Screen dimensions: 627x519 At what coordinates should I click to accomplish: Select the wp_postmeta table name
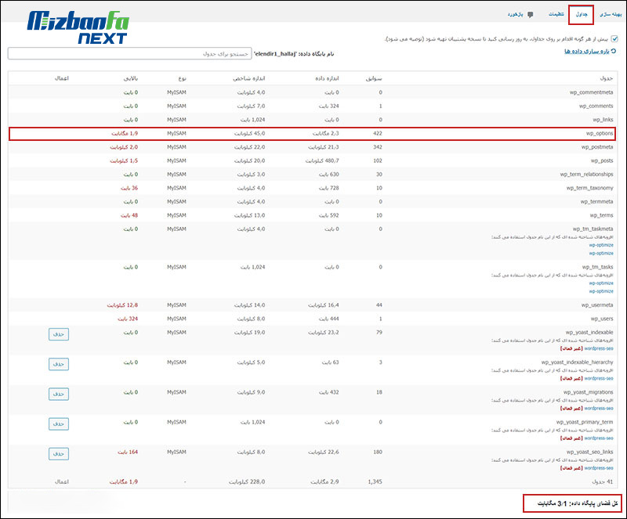[x=597, y=147]
